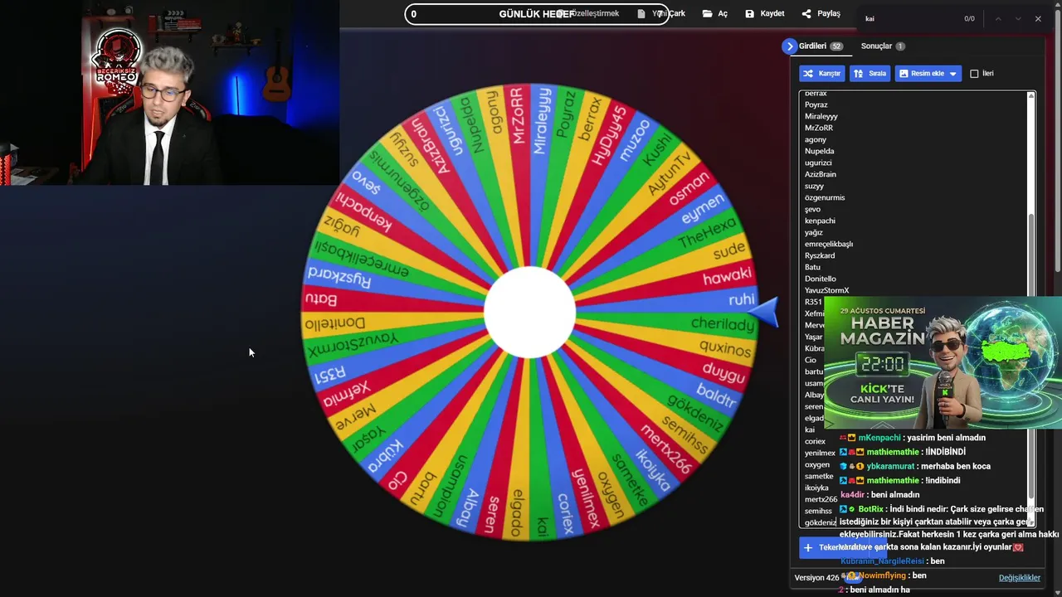Click mKenpachi username in chat overlay
1062x597 pixels.
coord(879,438)
